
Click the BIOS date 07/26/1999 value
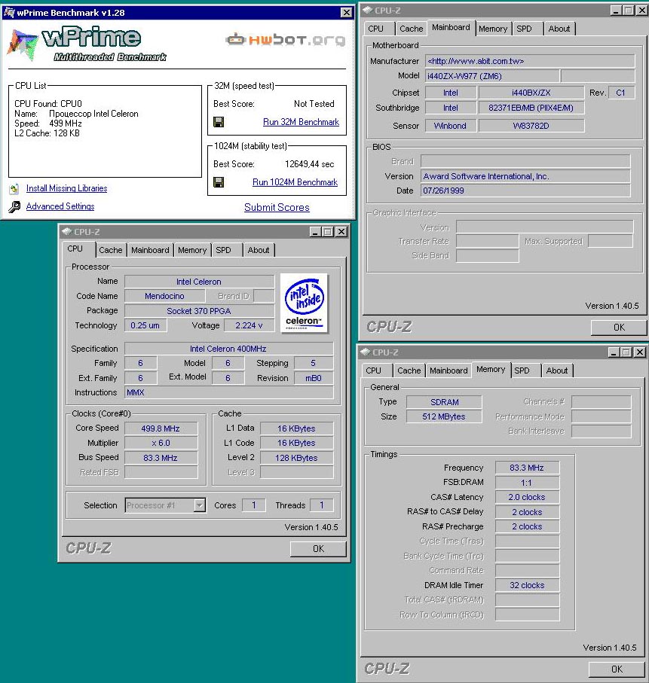point(525,191)
